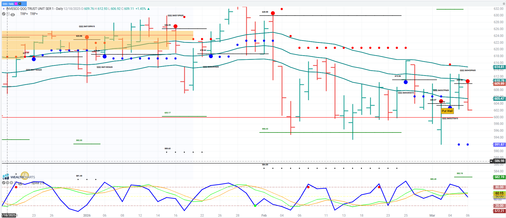Minimize the TRP+ indicator legend box
Image resolution: width=506 pixels, height=218 pixels.
8,14
